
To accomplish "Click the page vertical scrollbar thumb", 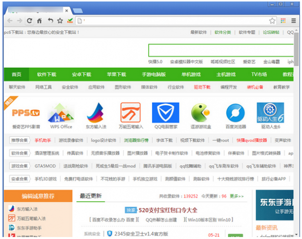I will [296, 49].
